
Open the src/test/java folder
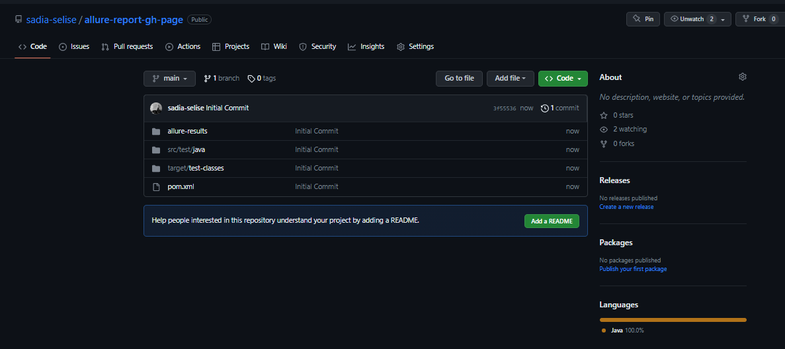pos(186,150)
